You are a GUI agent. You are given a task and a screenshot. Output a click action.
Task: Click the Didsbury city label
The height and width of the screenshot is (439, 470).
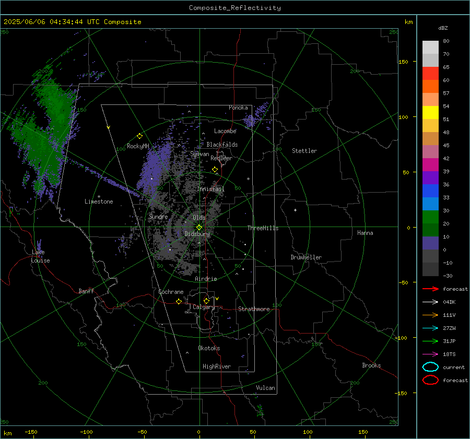[x=197, y=234]
